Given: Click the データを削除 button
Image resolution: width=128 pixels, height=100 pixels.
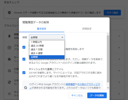Looking at the screenshot, I should click(x=97, y=95).
